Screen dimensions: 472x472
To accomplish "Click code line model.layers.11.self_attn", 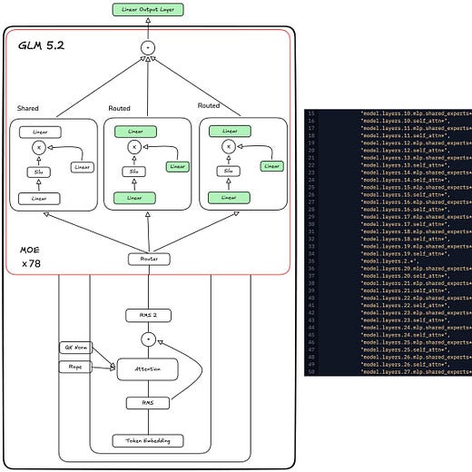I will click(x=405, y=136).
